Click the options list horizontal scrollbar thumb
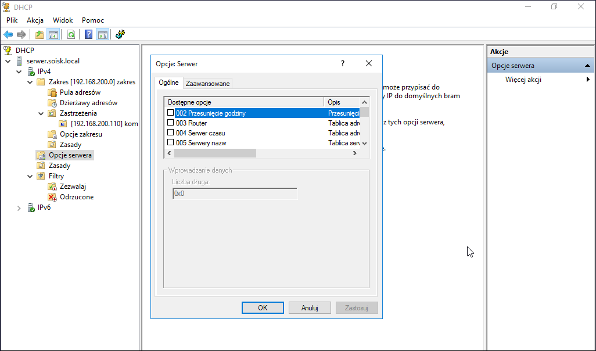Screen dimensions: 596x351 (215, 153)
